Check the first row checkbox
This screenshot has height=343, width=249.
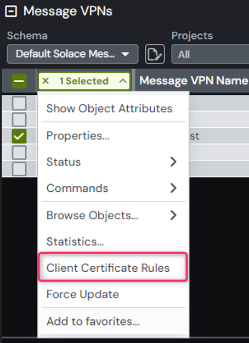coord(19,103)
